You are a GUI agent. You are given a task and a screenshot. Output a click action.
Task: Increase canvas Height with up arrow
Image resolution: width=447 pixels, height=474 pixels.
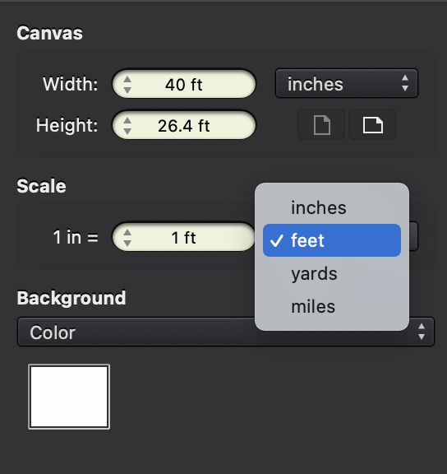(x=127, y=121)
